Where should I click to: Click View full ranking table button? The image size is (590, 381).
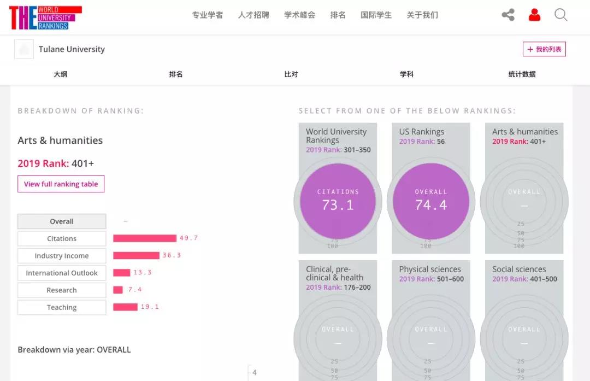(x=61, y=184)
